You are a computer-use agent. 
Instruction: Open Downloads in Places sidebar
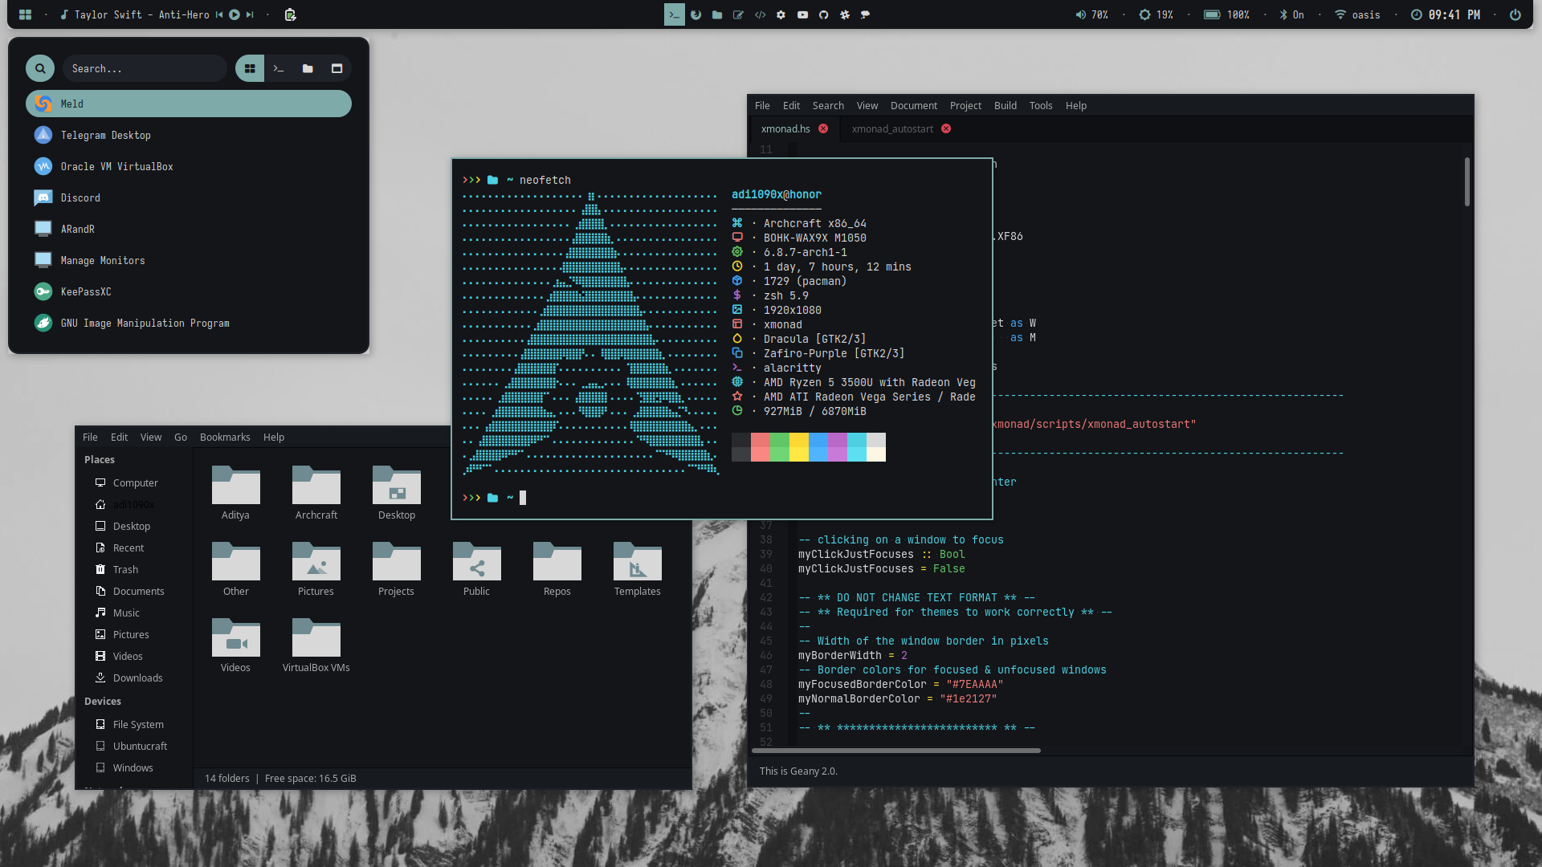[137, 678]
